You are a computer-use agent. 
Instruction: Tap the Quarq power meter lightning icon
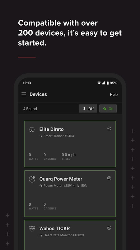pyautogui.click(x=32, y=179)
